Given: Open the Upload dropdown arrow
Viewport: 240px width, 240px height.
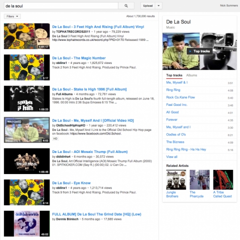Looking at the screenshot, I should click(158, 6).
